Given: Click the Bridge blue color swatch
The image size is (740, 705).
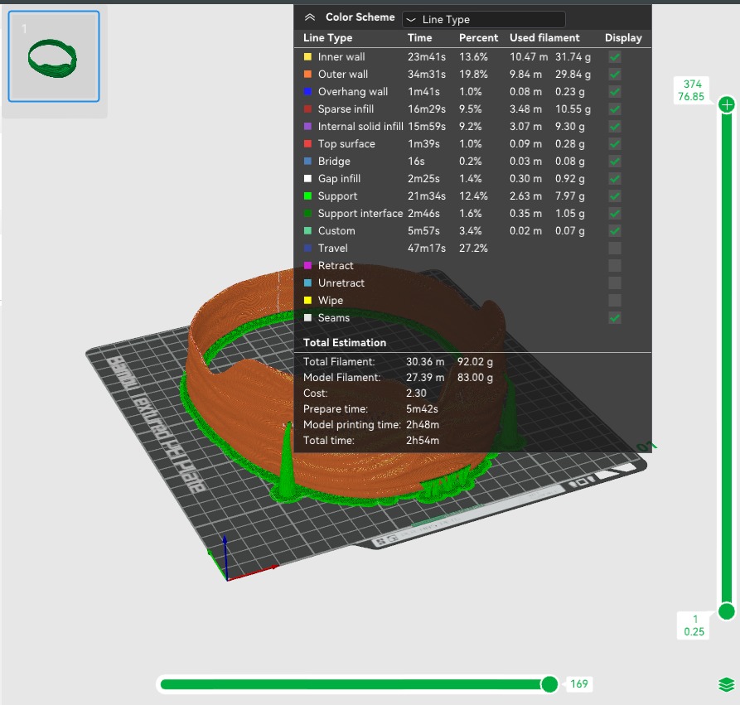Looking at the screenshot, I should tap(307, 162).
